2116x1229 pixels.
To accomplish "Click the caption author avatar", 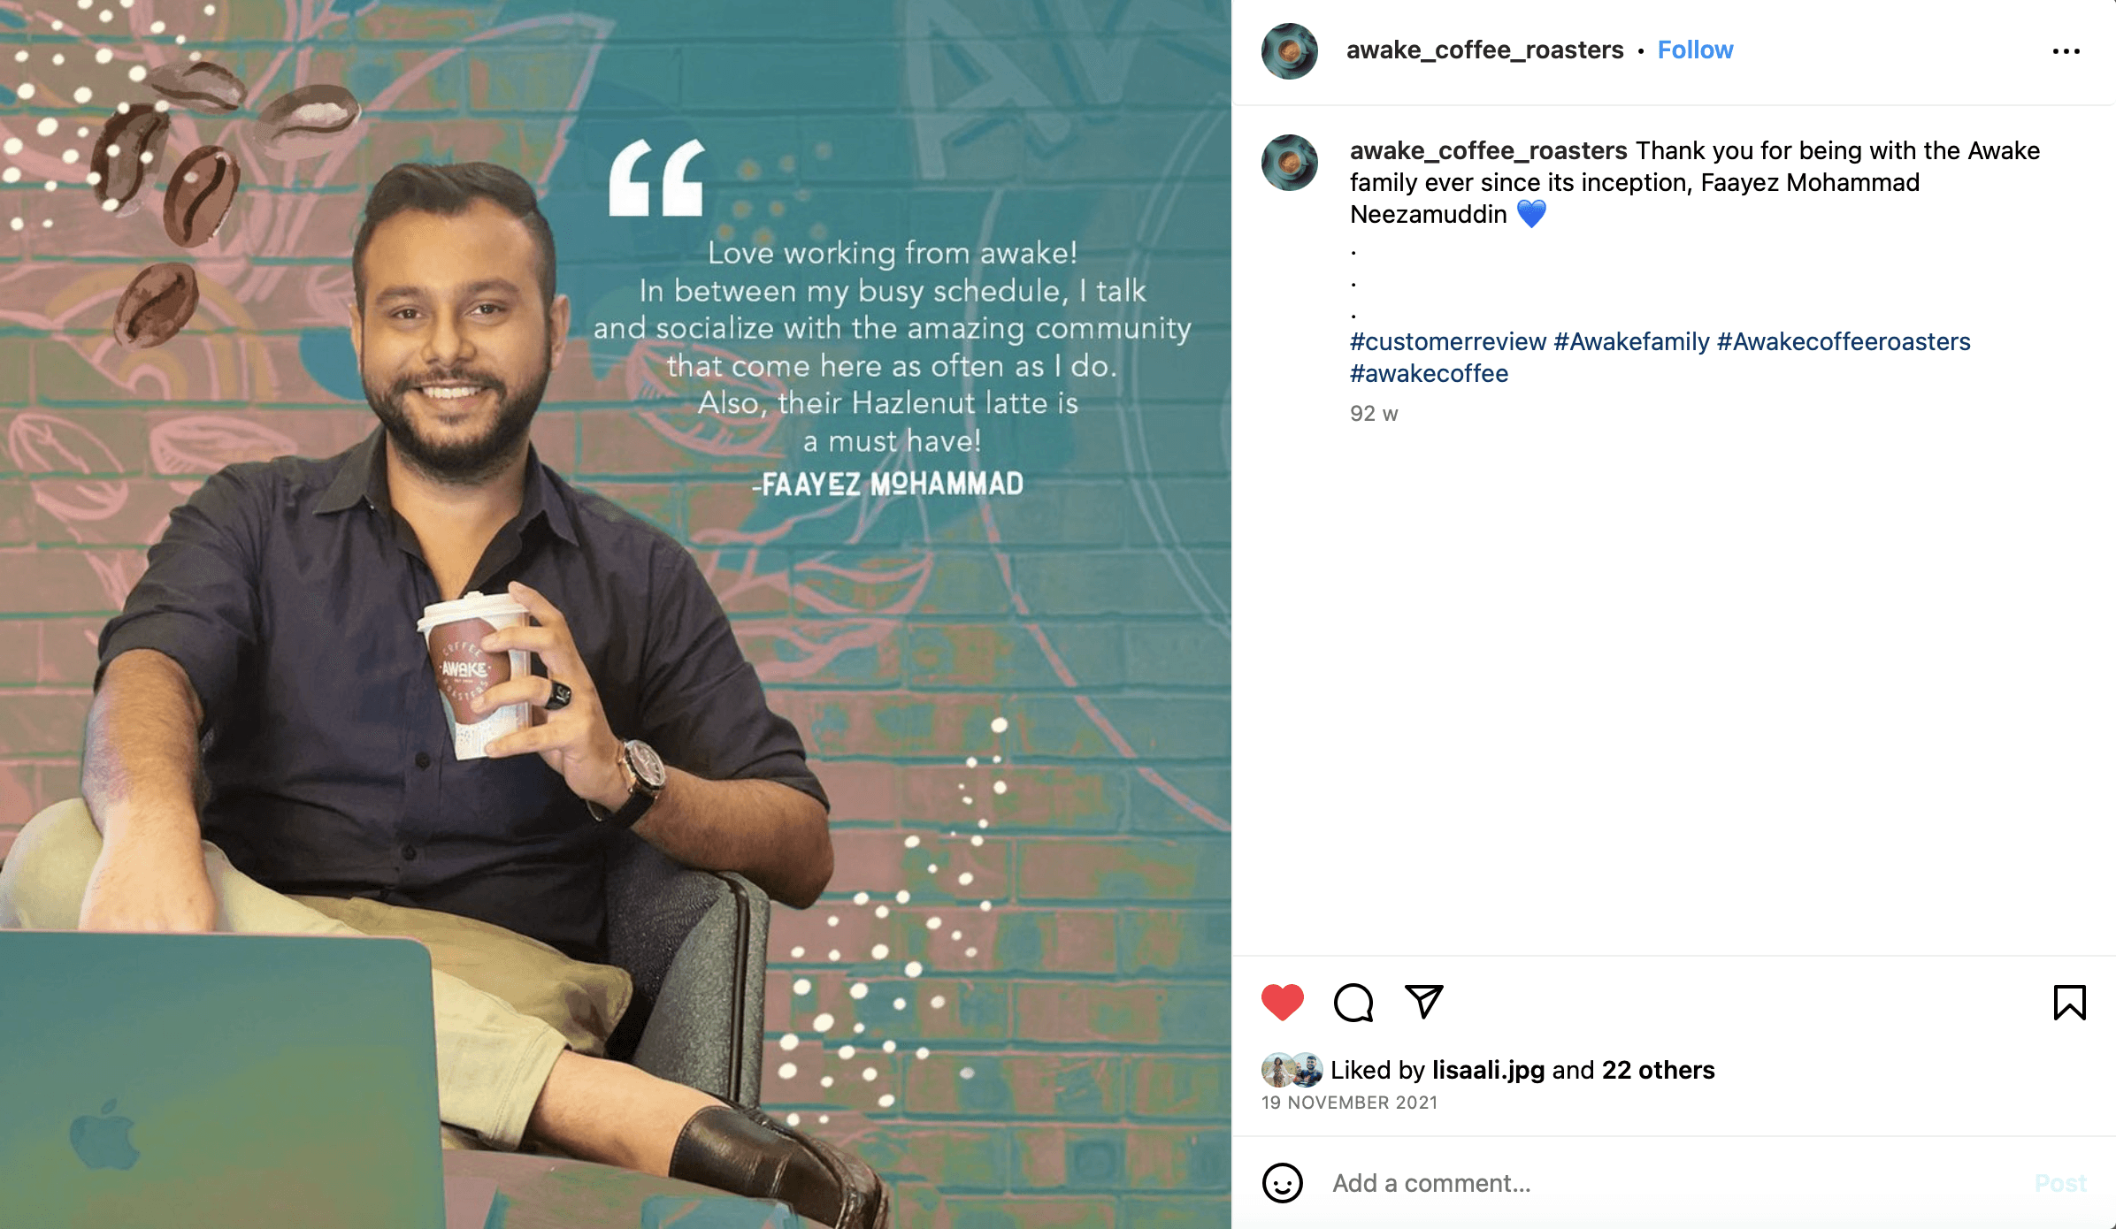I will (x=1289, y=162).
